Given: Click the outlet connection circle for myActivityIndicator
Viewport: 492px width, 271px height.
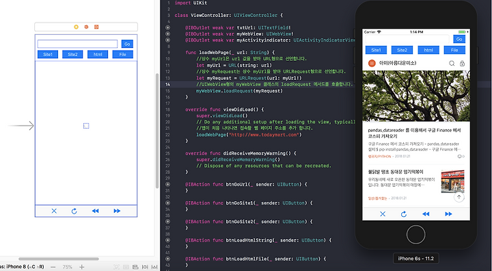Looking at the screenshot, I should pyautogui.click(x=168, y=40).
